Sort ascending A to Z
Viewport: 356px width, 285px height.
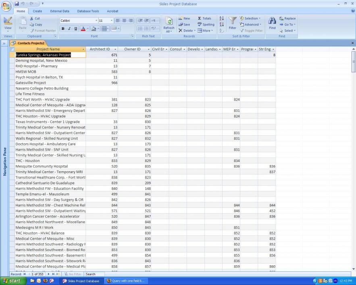(x=222, y=19)
